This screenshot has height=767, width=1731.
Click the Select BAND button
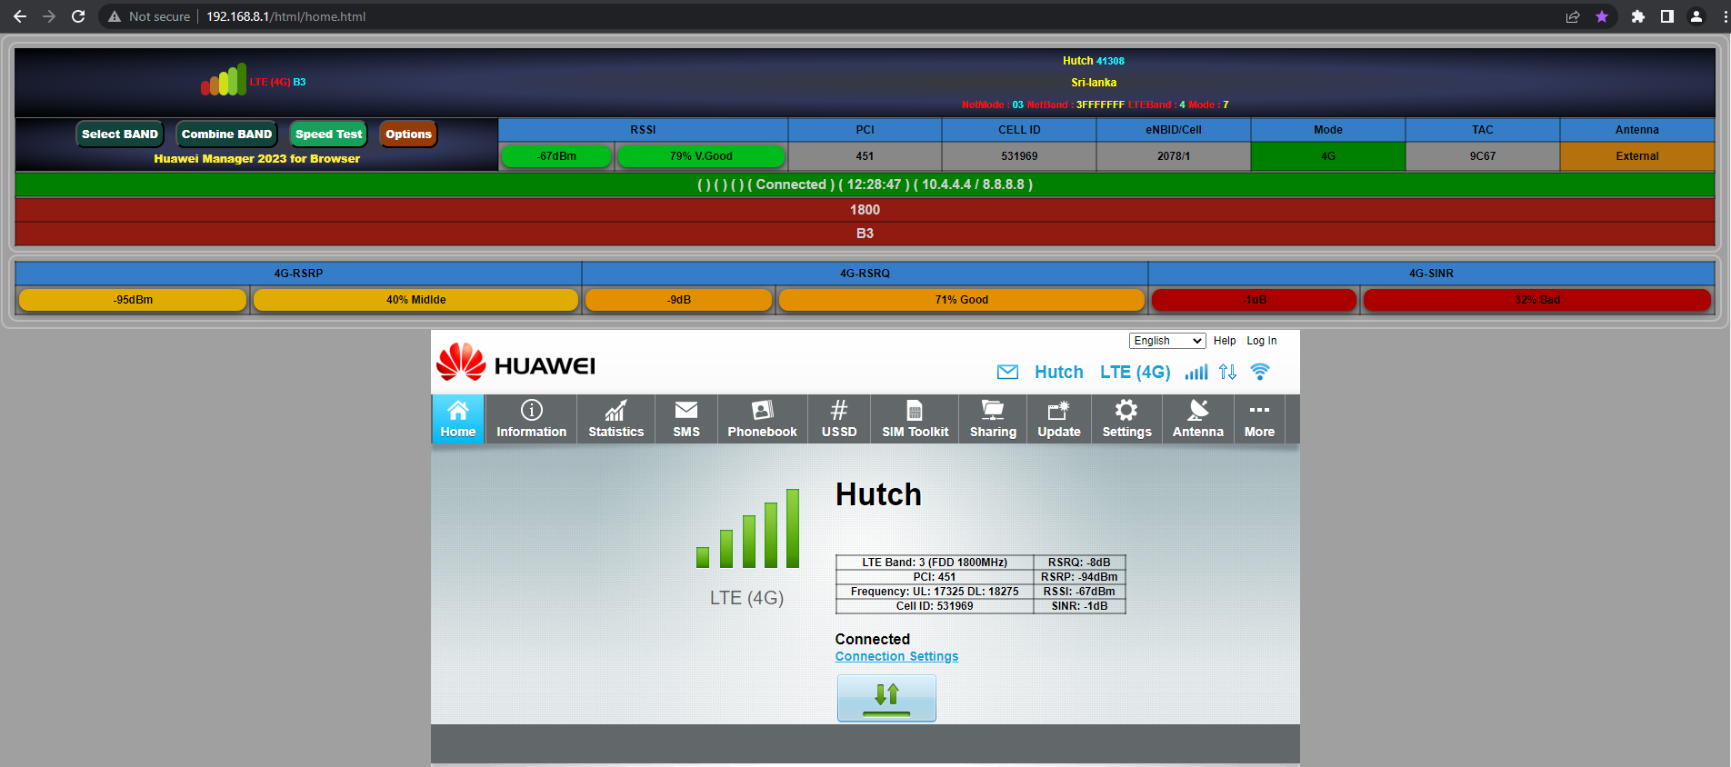pyautogui.click(x=120, y=134)
